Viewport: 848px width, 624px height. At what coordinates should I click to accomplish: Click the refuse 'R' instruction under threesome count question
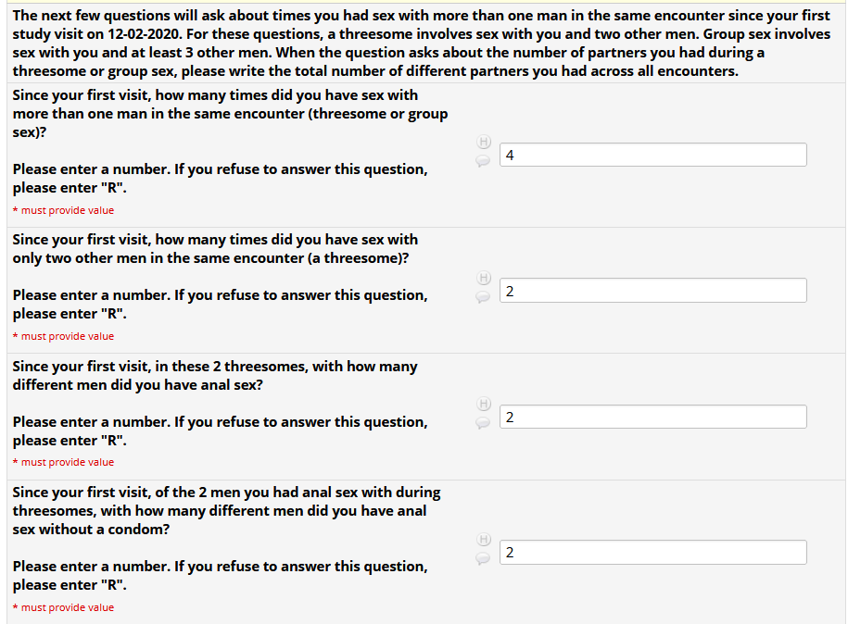(220, 304)
